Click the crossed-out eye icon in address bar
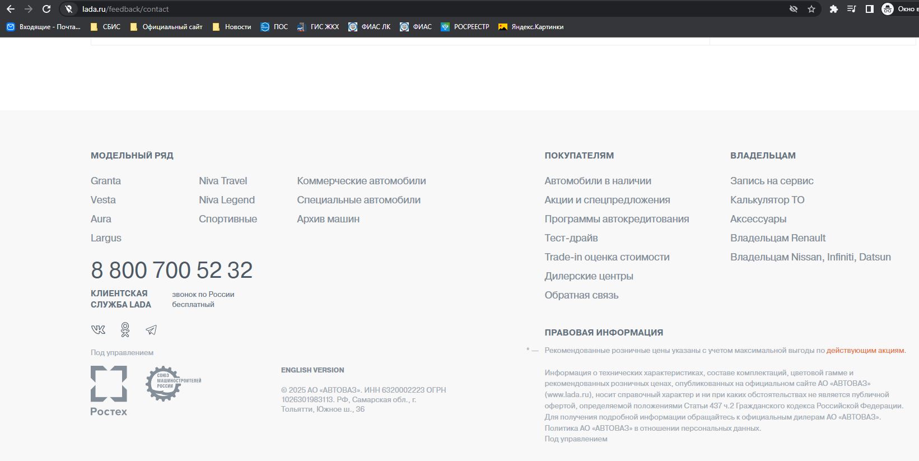 794,9
